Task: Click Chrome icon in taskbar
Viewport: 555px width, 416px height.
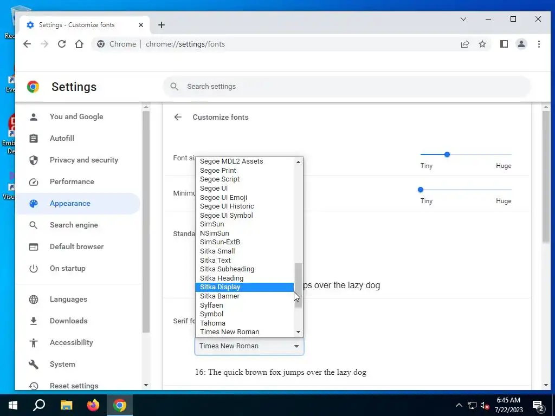Action: [120, 405]
